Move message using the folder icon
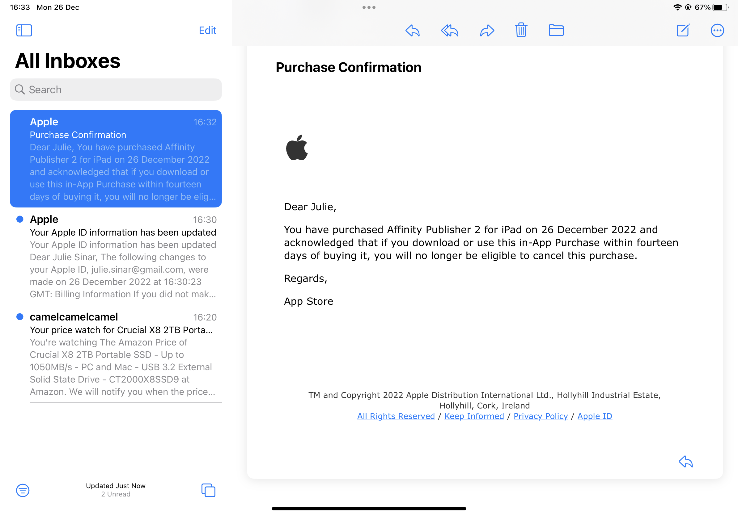738x515 pixels. [x=556, y=30]
